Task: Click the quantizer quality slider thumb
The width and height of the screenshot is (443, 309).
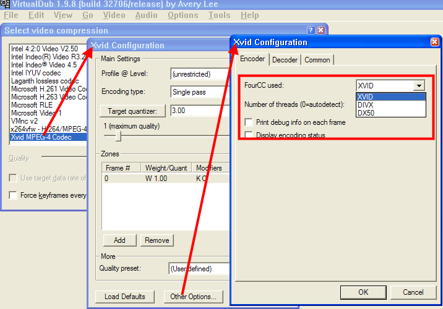Action: point(118,136)
